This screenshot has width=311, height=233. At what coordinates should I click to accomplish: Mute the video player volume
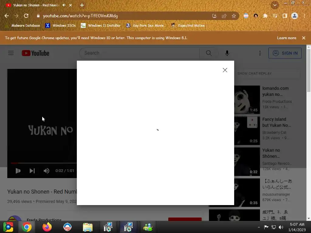pyautogui.click(x=46, y=171)
